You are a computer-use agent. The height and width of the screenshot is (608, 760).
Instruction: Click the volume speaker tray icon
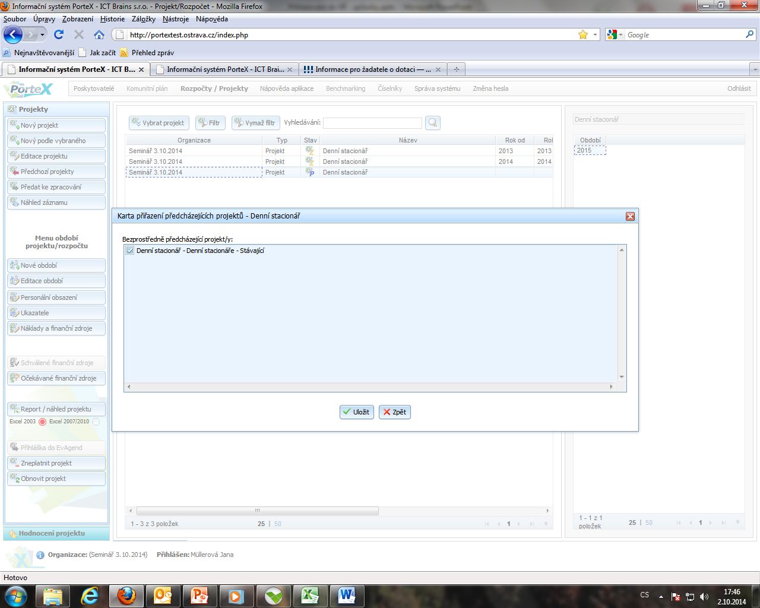704,597
